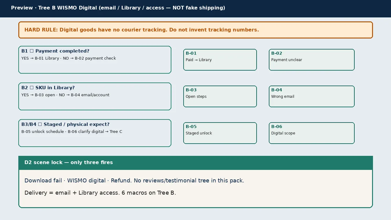Check the B1 Payment completed checkbox
Screen dimensions: 391x220
click(32, 51)
